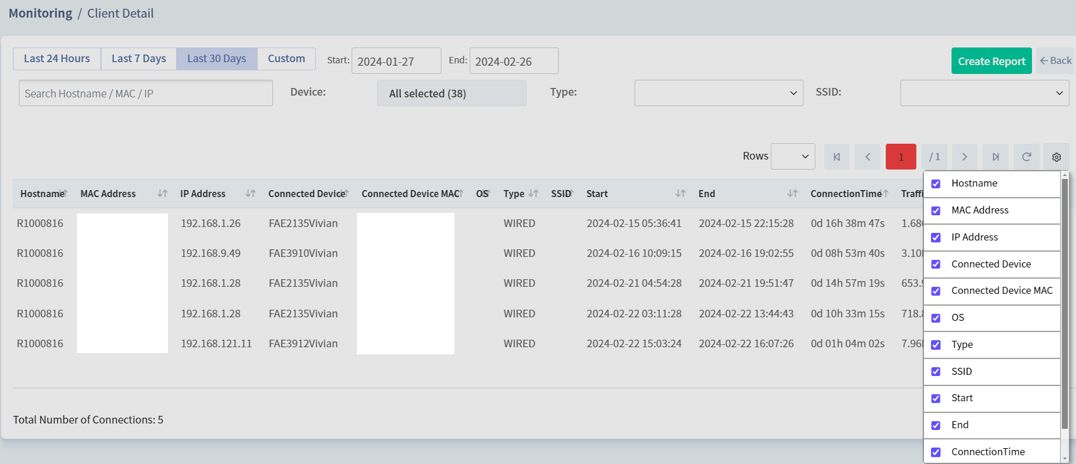1076x464 pixels.
Task: Toggle ConnectionTime column checkbox
Action: tap(936, 452)
